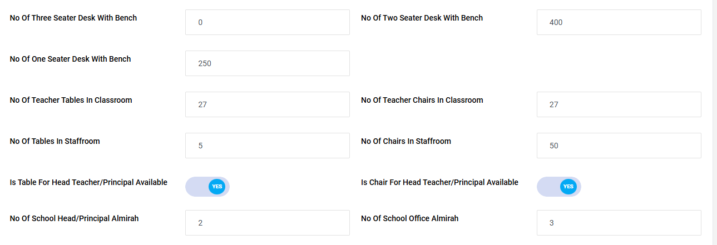717x245 pixels.
Task: Click the Two Seater Desk With Bench field
Action: click(x=619, y=22)
